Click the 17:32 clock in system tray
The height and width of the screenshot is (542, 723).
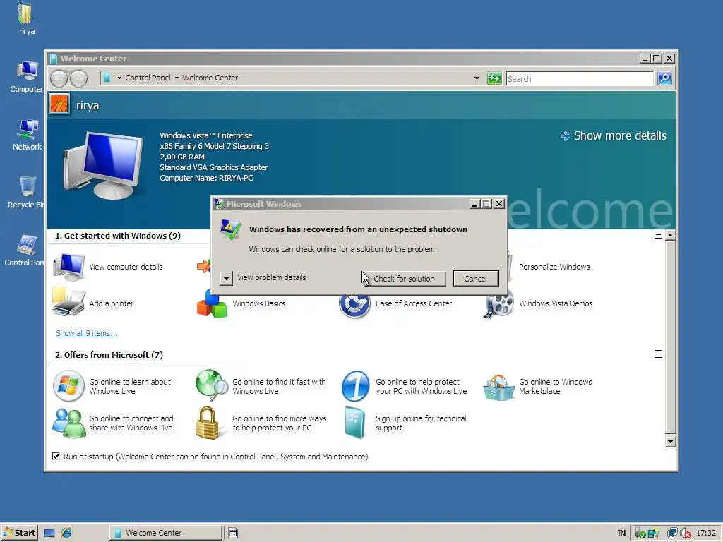(x=706, y=533)
